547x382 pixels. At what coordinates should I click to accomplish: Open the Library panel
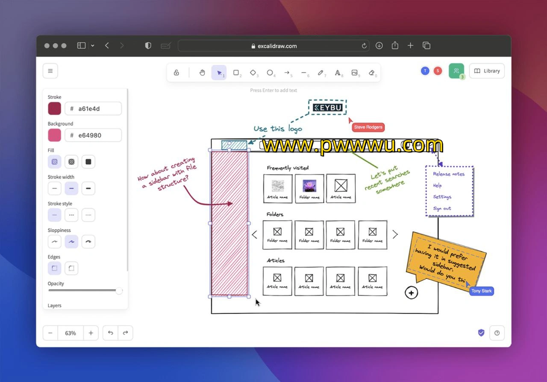pos(487,71)
